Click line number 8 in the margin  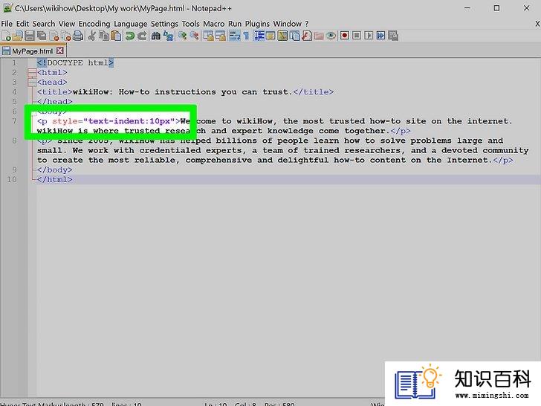pyautogui.click(x=14, y=141)
